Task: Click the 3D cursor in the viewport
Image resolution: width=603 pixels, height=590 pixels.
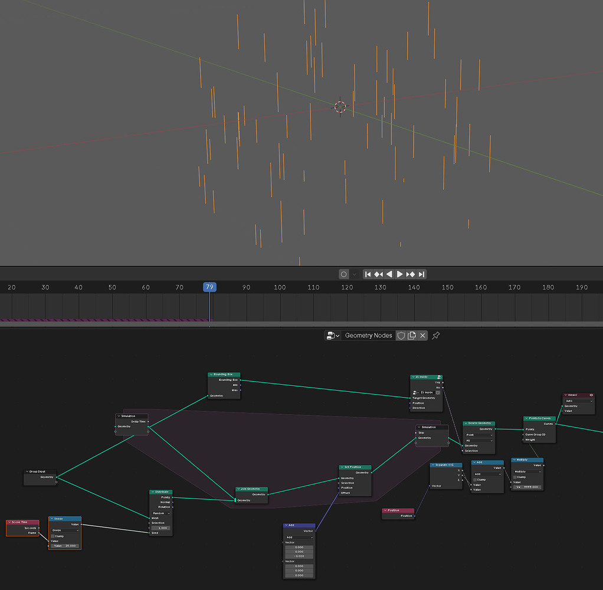Action: (340, 107)
